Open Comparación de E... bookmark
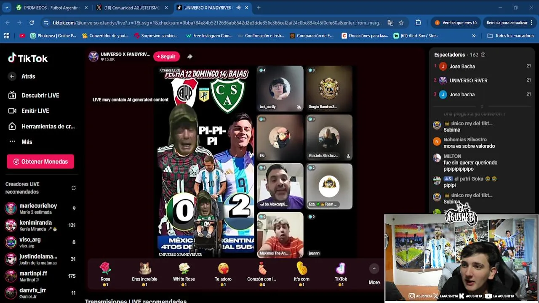This screenshot has width=539, height=303. point(312,36)
